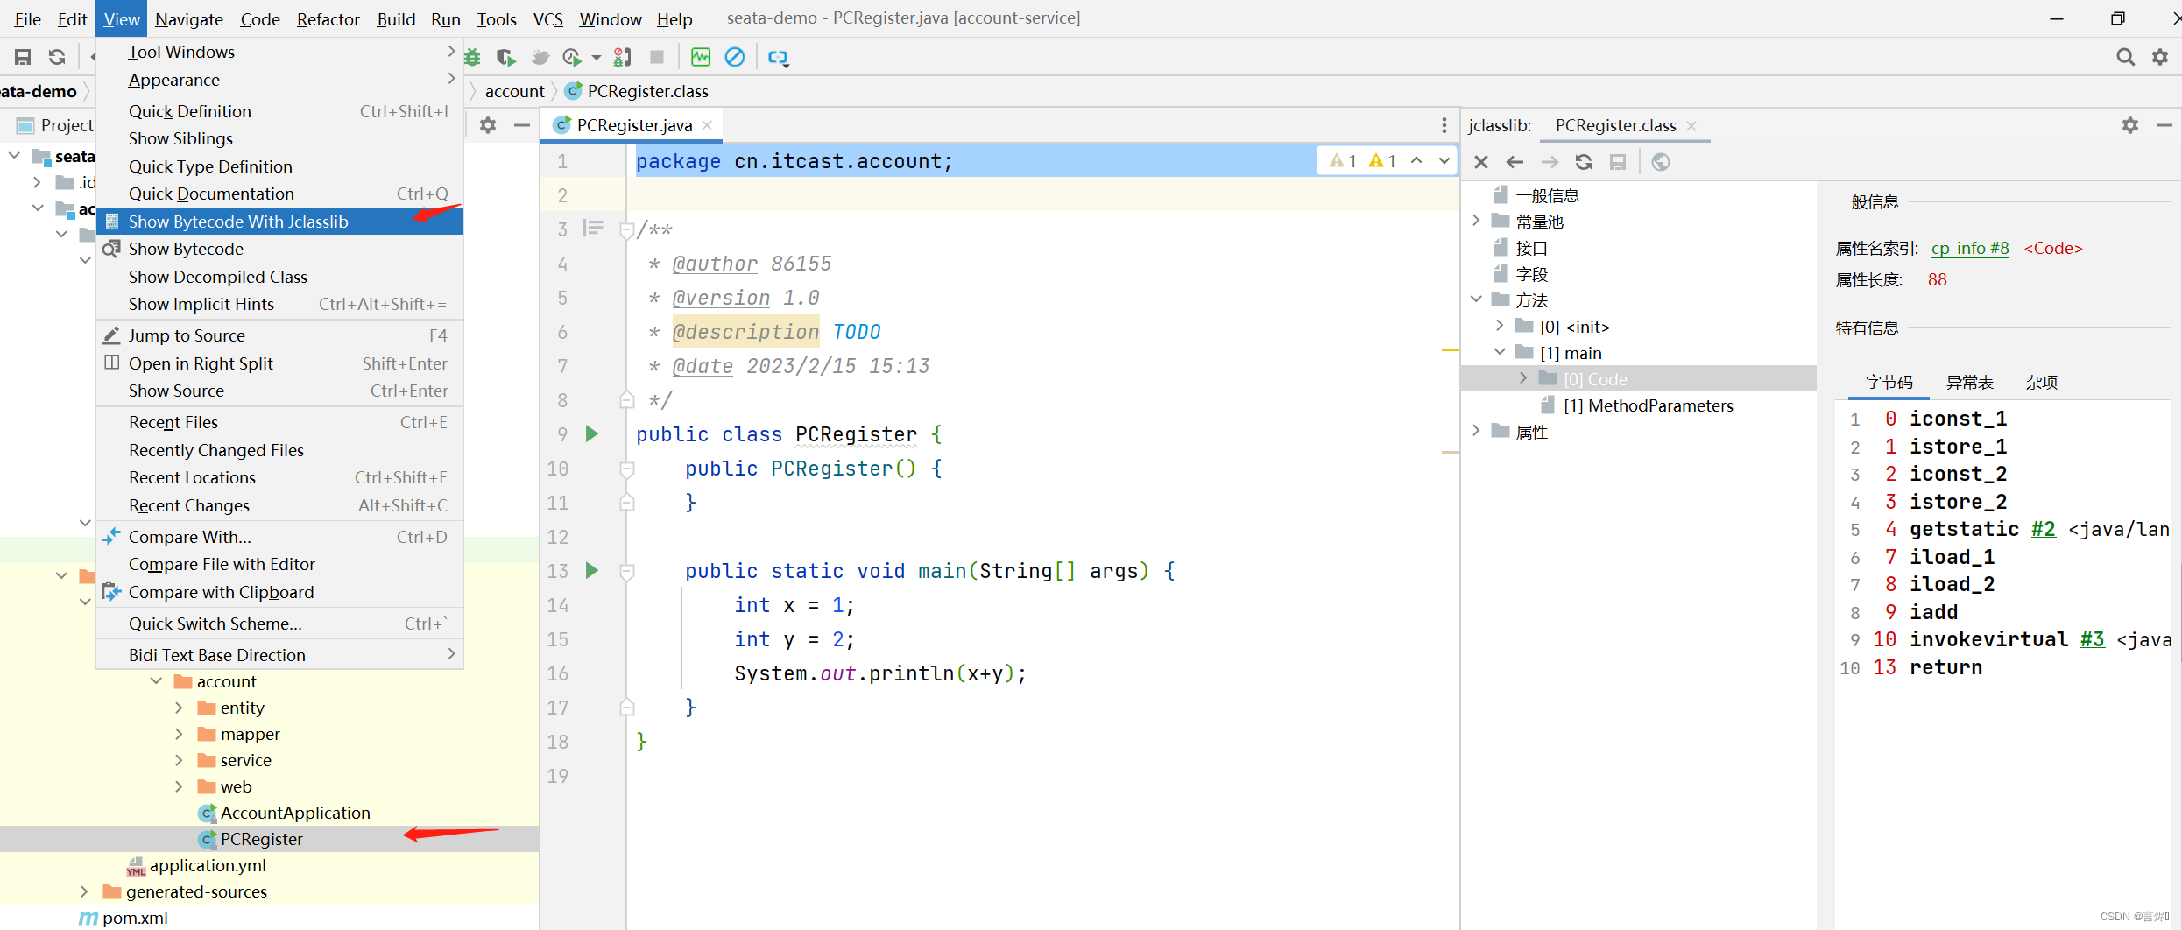The image size is (2182, 930).
Task: Click the Stop square icon in toolbar
Action: pyautogui.click(x=657, y=57)
